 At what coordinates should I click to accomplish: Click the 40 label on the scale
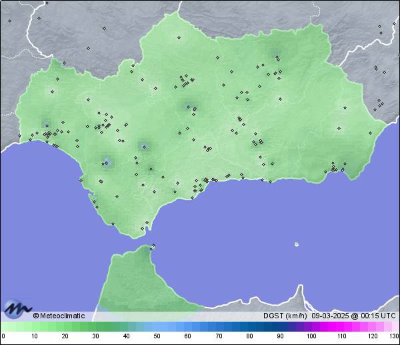(x=126, y=336)
